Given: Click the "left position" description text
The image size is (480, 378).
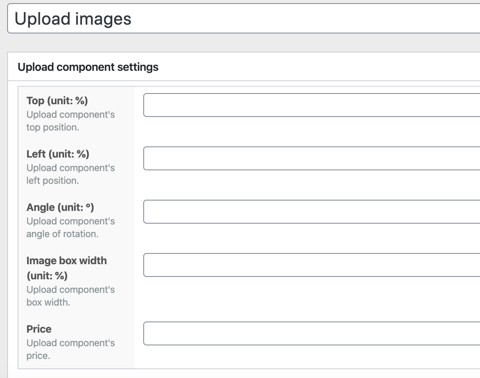Looking at the screenshot, I should coord(53,181).
